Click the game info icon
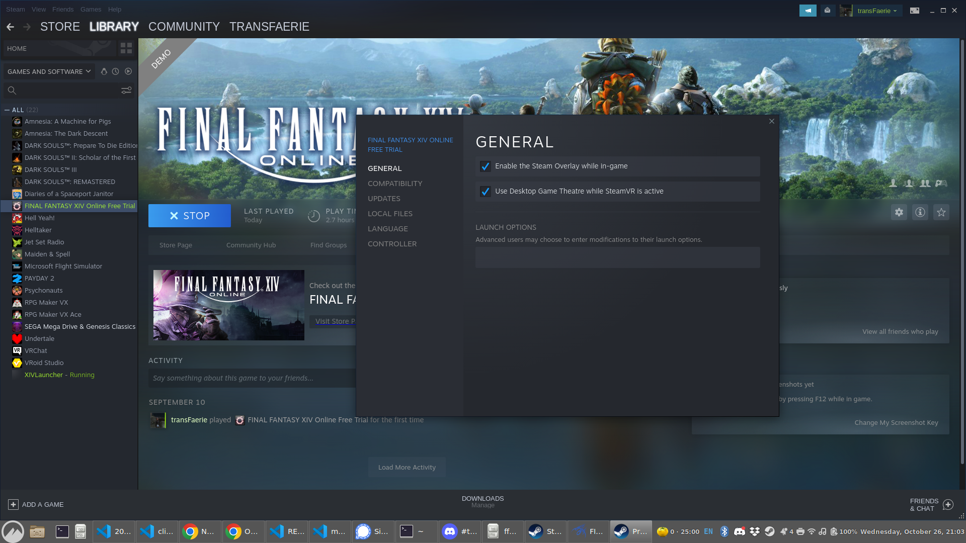Viewport: 966px width, 543px height. coord(920,212)
